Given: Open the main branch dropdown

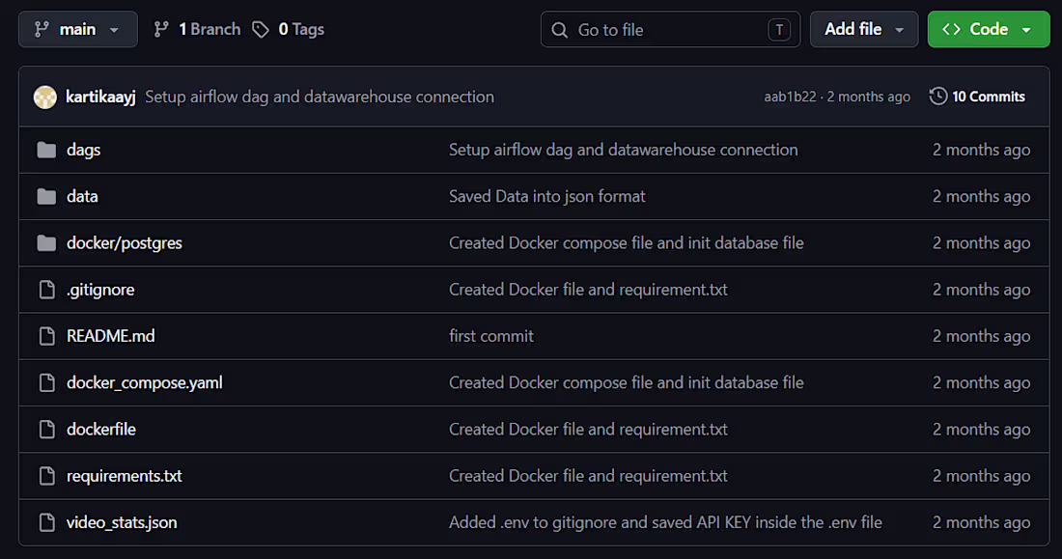Looking at the screenshot, I should pos(78,29).
